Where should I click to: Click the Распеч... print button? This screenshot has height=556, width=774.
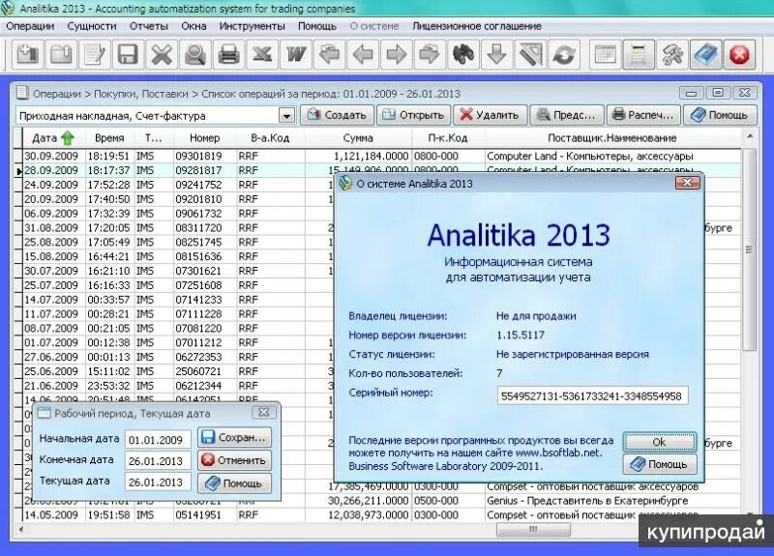pyautogui.click(x=643, y=115)
